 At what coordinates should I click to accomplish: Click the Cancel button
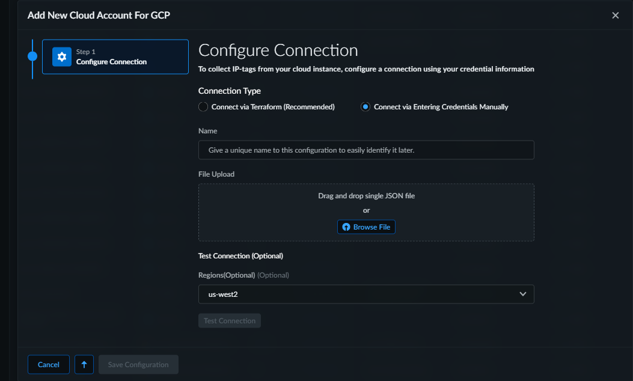pos(49,365)
